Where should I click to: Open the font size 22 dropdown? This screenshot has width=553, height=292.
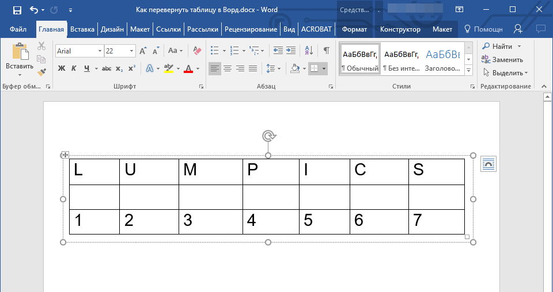[133, 51]
